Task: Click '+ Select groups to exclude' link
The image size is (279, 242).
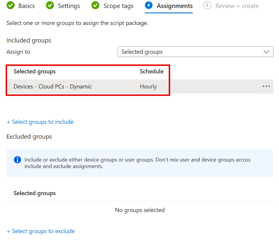Action: tap(41, 231)
